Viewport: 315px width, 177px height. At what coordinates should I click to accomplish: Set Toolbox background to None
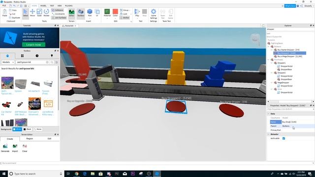[x=37, y=129]
